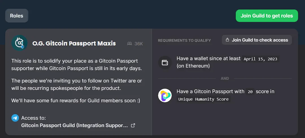Screen dimensions: 305x138
Task: Click the AND divider between requirements
Action: pos(225,78)
